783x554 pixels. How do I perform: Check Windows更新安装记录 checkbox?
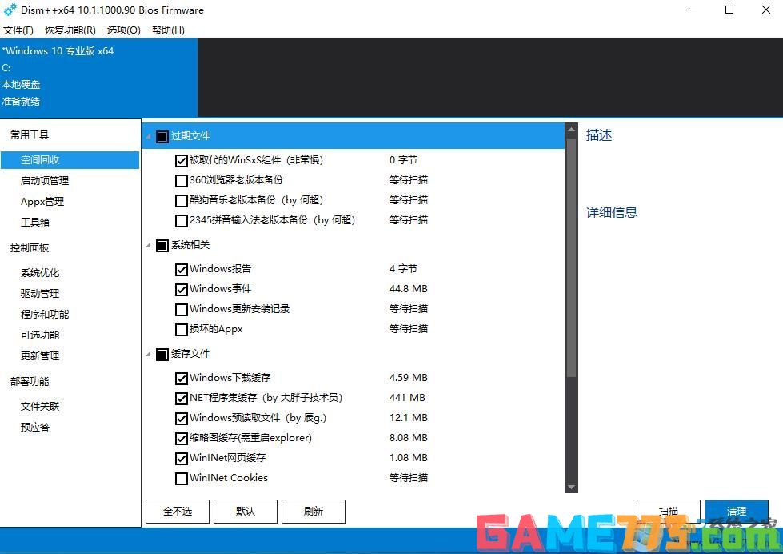pyautogui.click(x=182, y=310)
